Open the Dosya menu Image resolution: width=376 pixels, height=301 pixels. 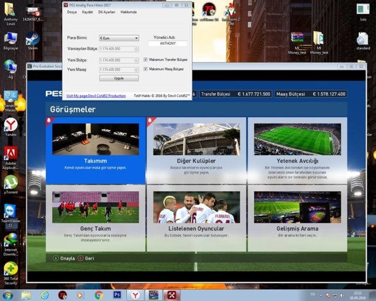tap(72, 12)
